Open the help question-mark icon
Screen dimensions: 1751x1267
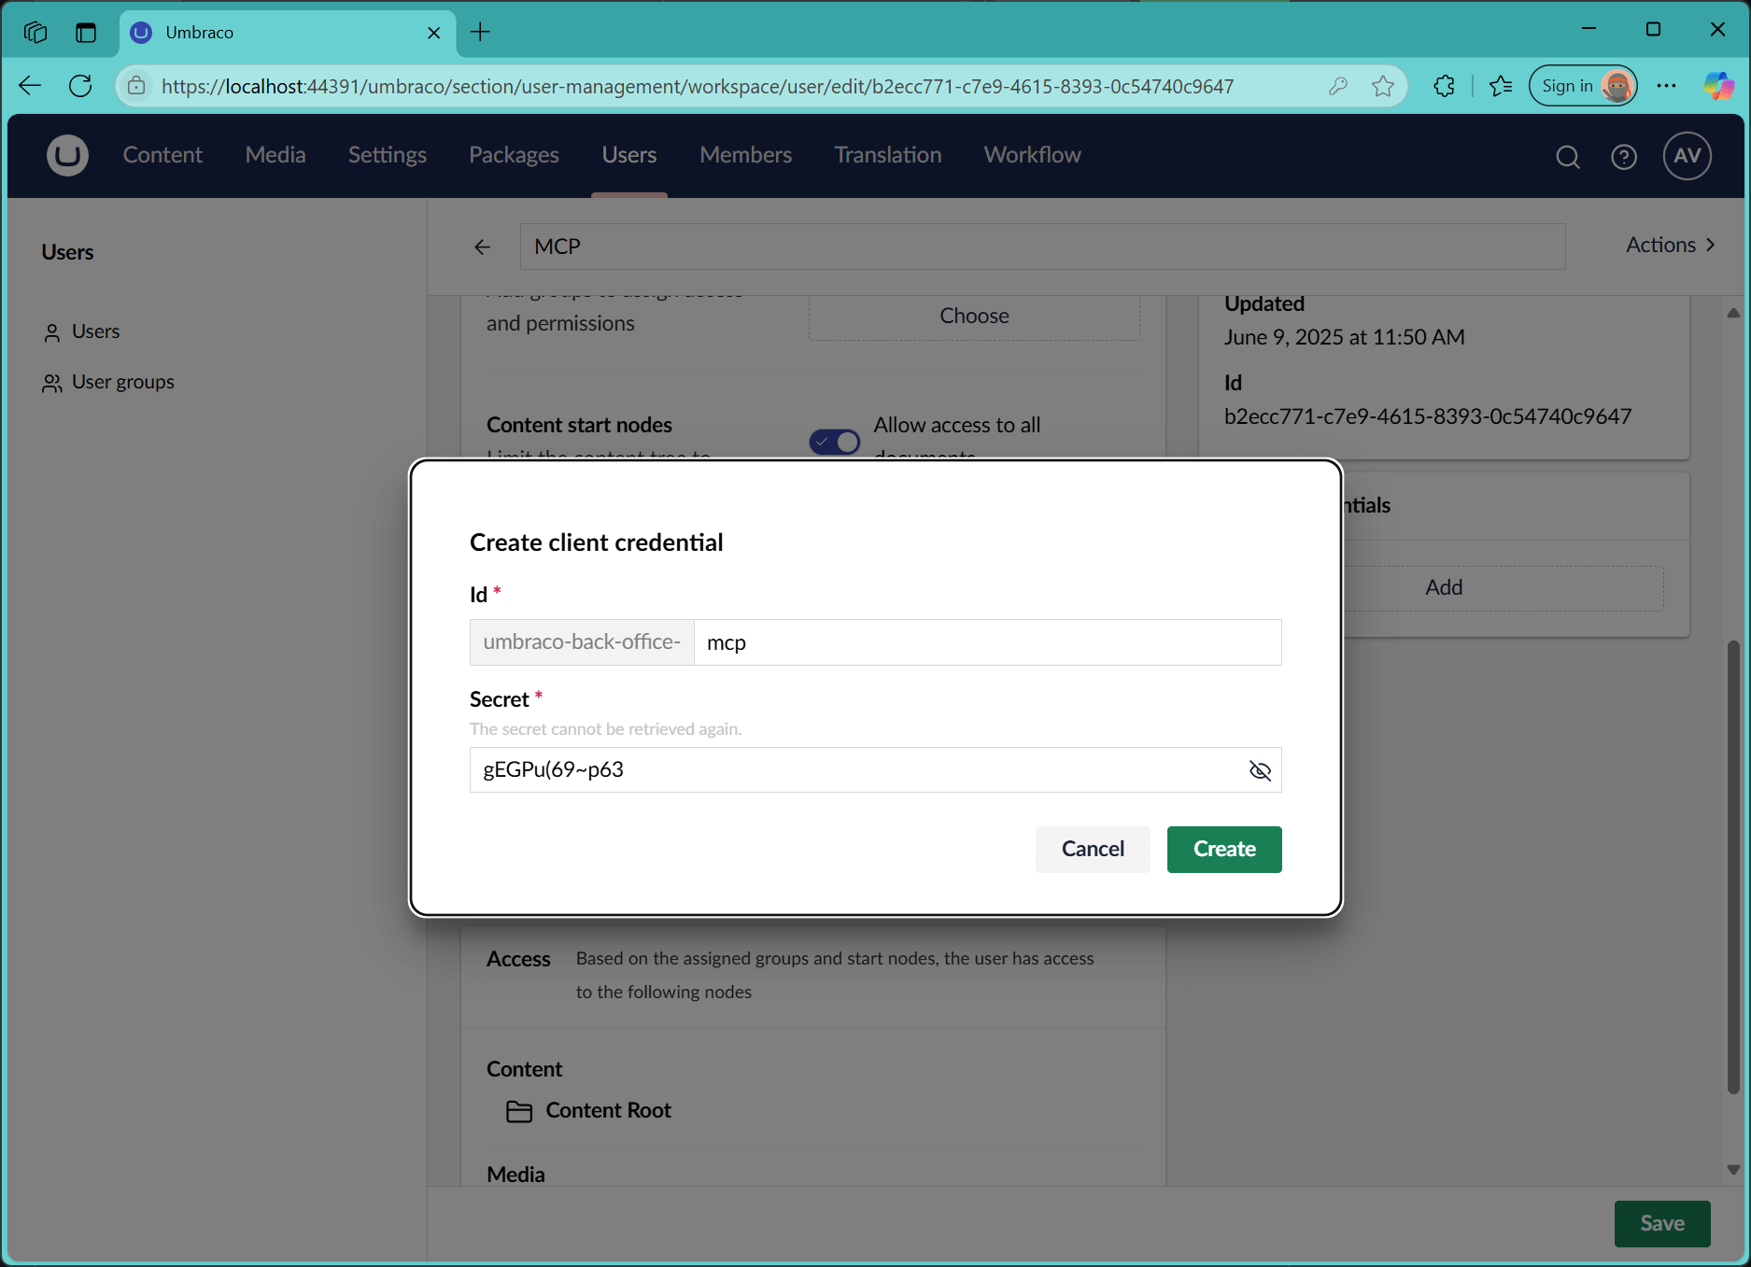point(1624,157)
